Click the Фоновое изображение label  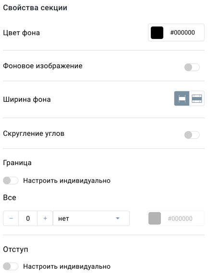43,66
